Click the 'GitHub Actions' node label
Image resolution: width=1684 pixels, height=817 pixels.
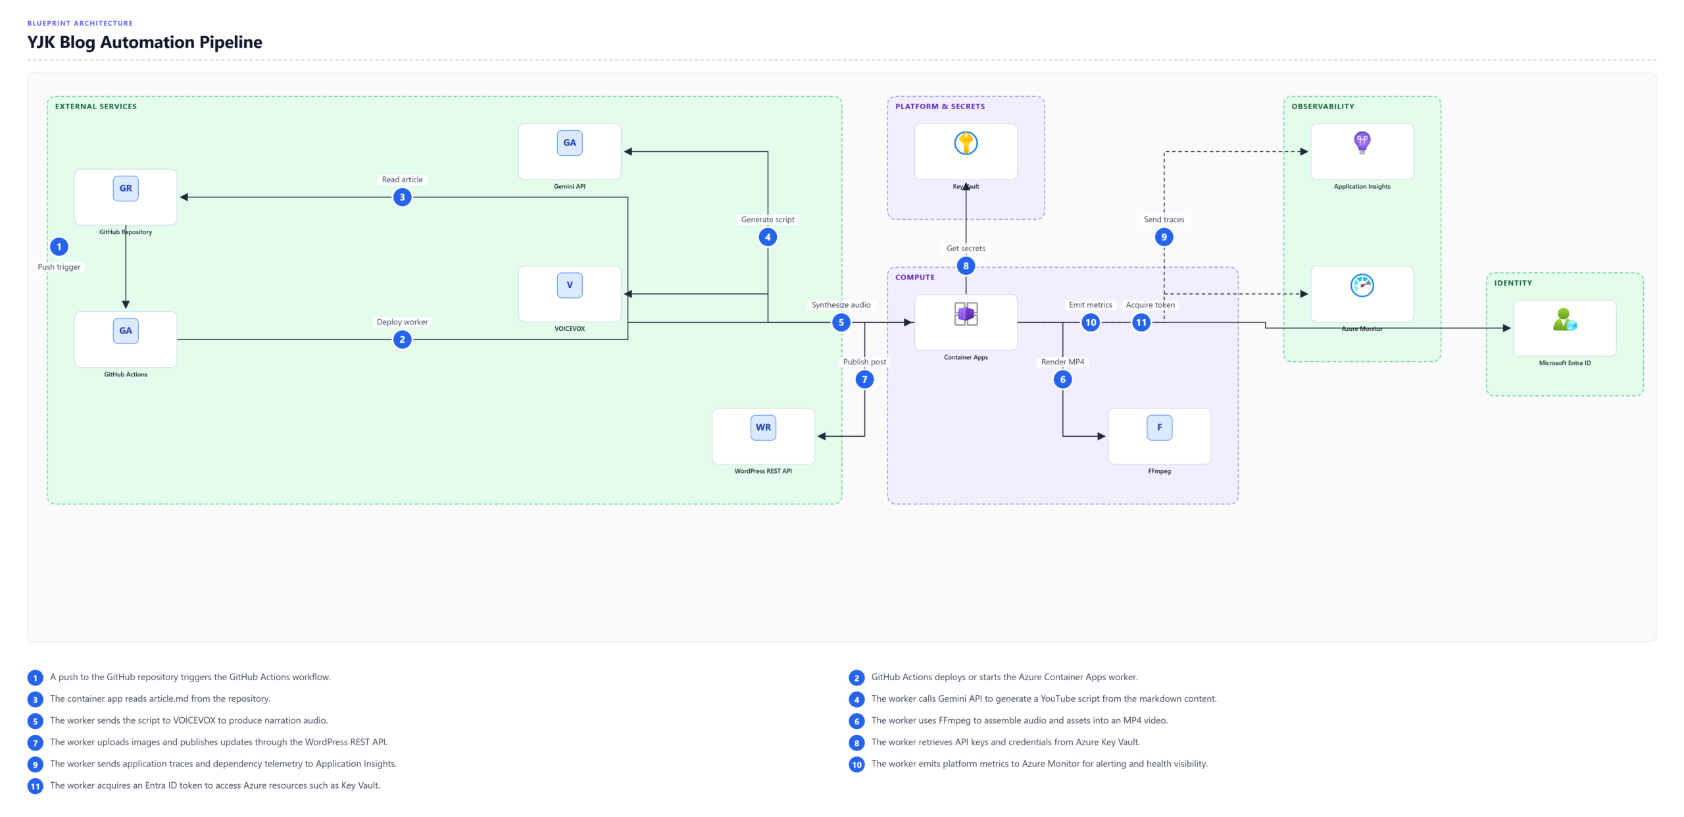126,374
